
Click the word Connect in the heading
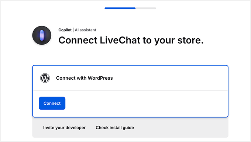tap(78, 40)
